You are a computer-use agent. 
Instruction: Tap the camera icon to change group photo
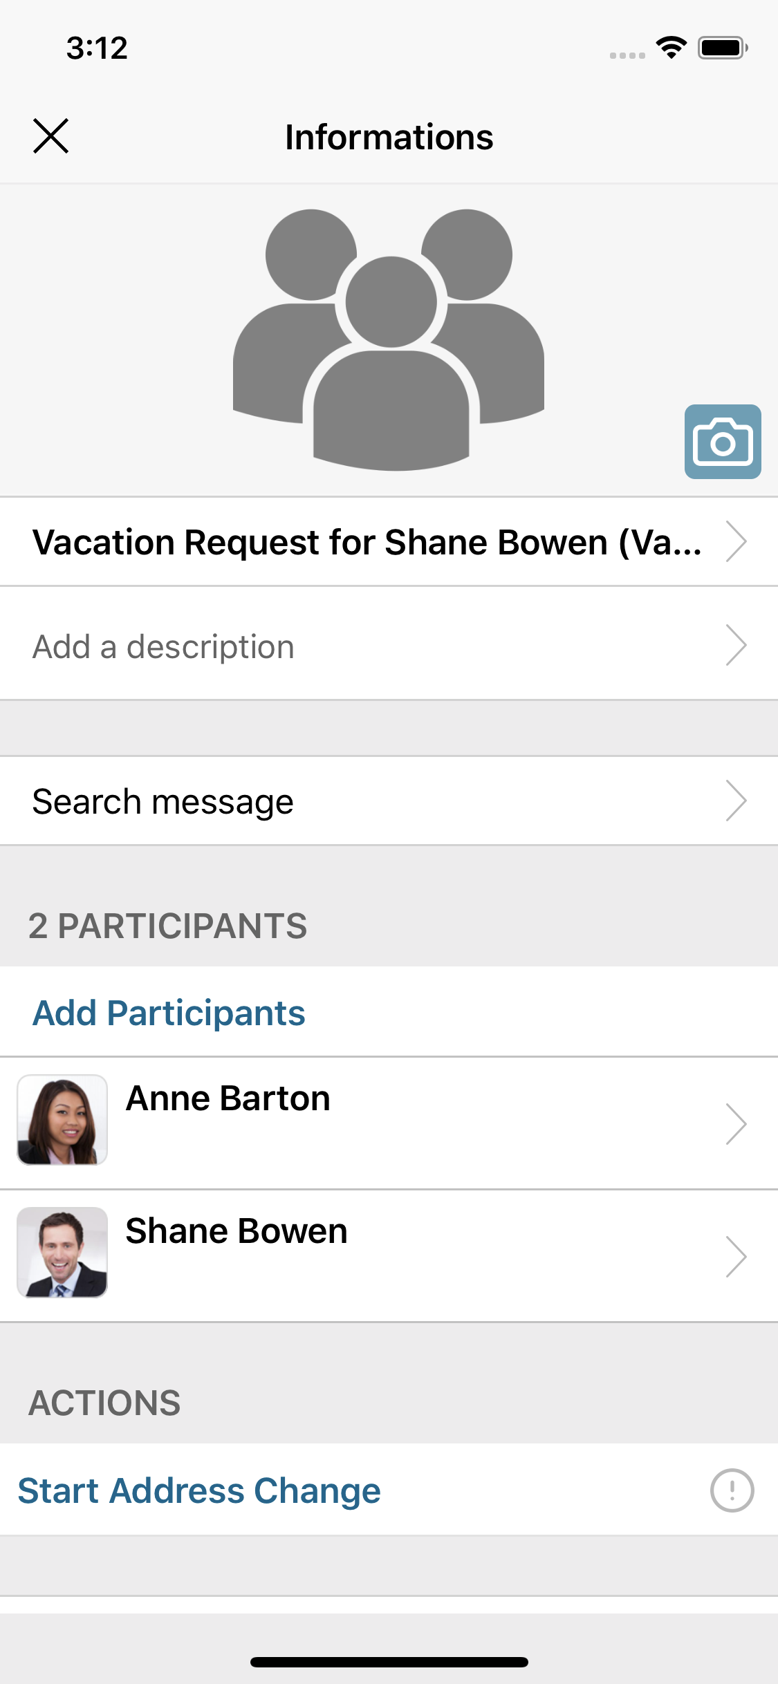click(x=723, y=442)
